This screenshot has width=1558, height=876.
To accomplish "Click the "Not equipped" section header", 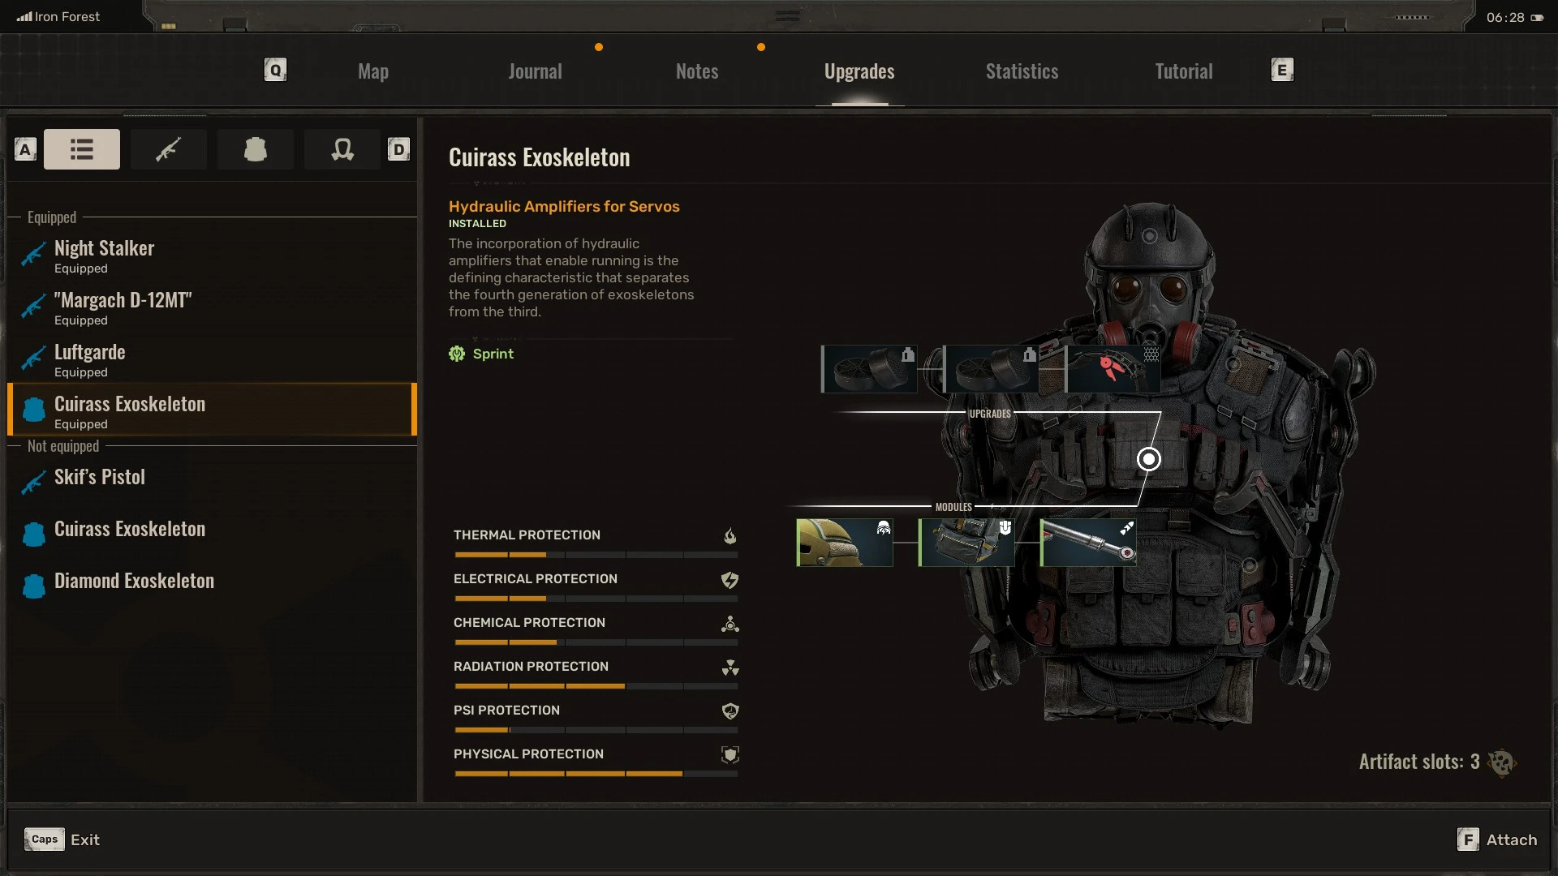I will [x=63, y=446].
